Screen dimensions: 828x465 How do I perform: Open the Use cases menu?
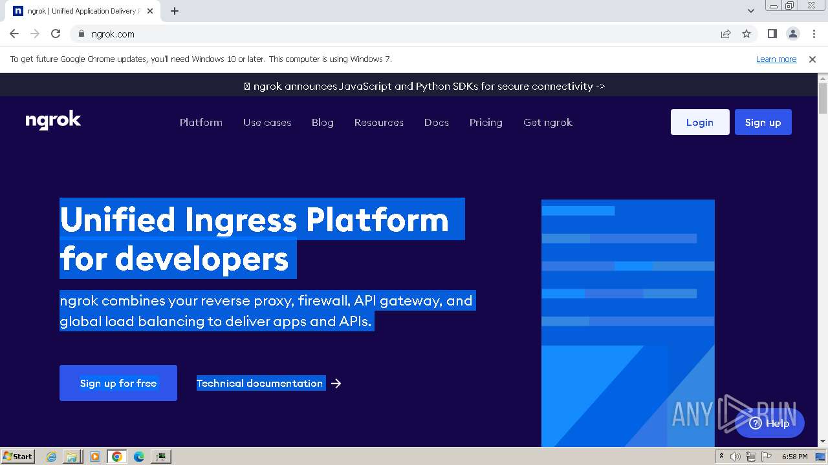coord(267,122)
